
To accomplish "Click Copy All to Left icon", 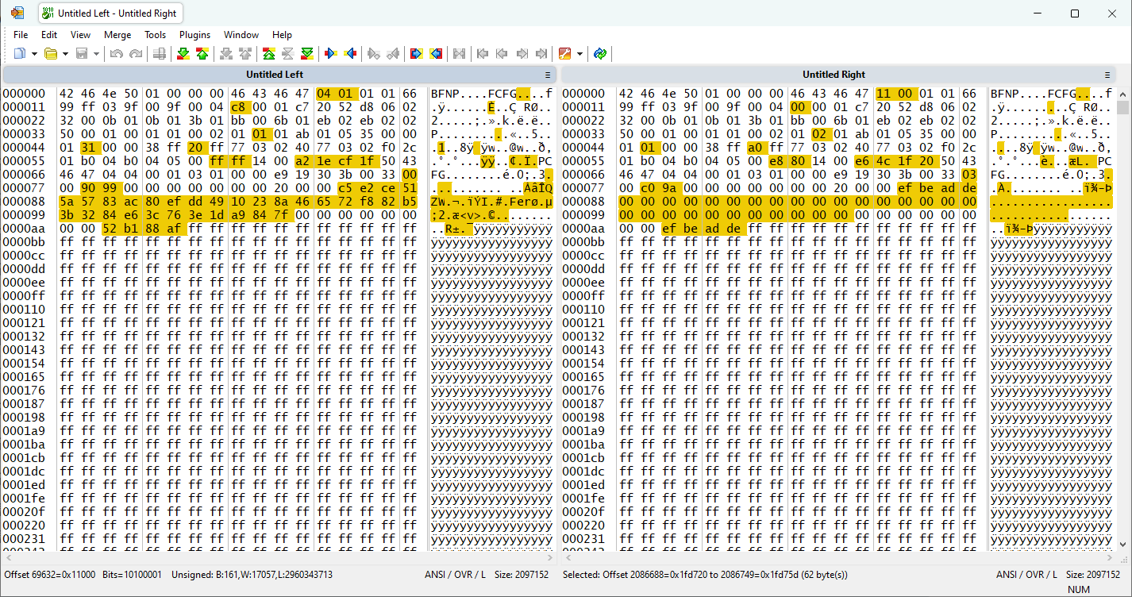I will point(436,53).
